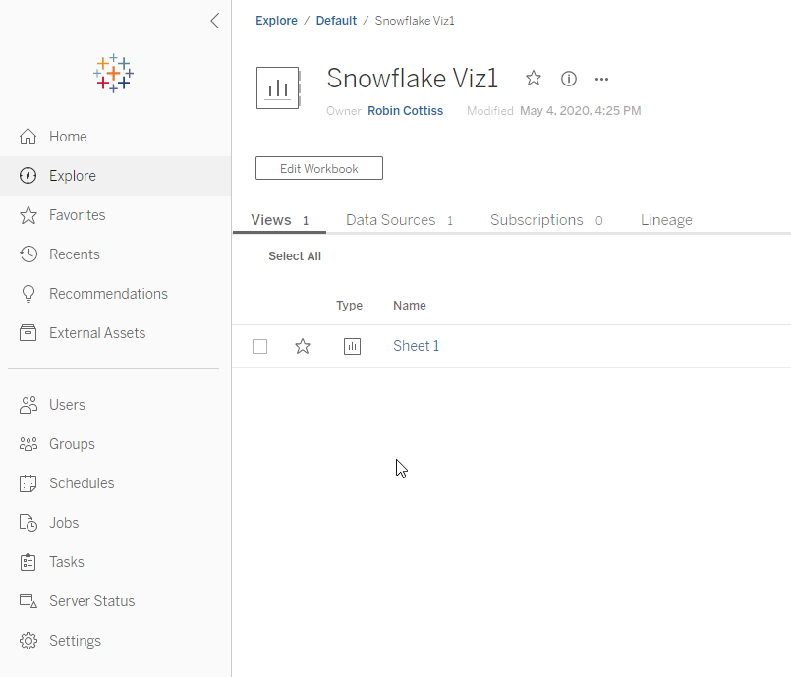The width and height of the screenshot is (791, 677).
Task: Select the Home label in the sidebar
Action: 68,137
